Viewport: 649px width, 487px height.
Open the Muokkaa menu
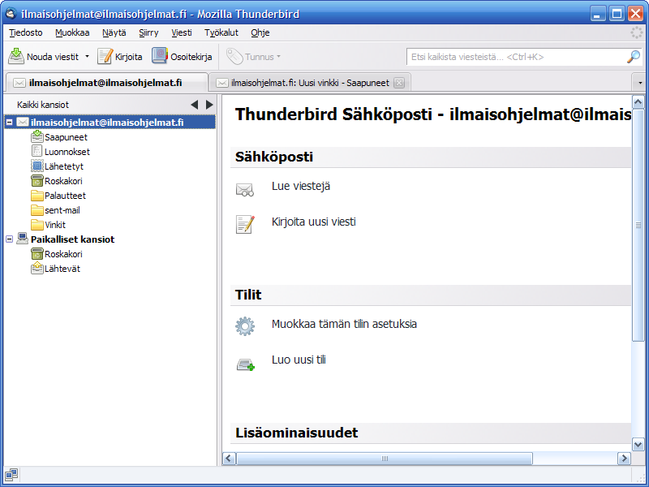[72, 32]
